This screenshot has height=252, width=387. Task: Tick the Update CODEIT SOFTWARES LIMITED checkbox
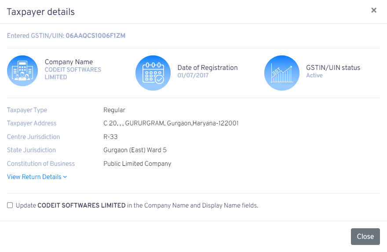pos(10,205)
